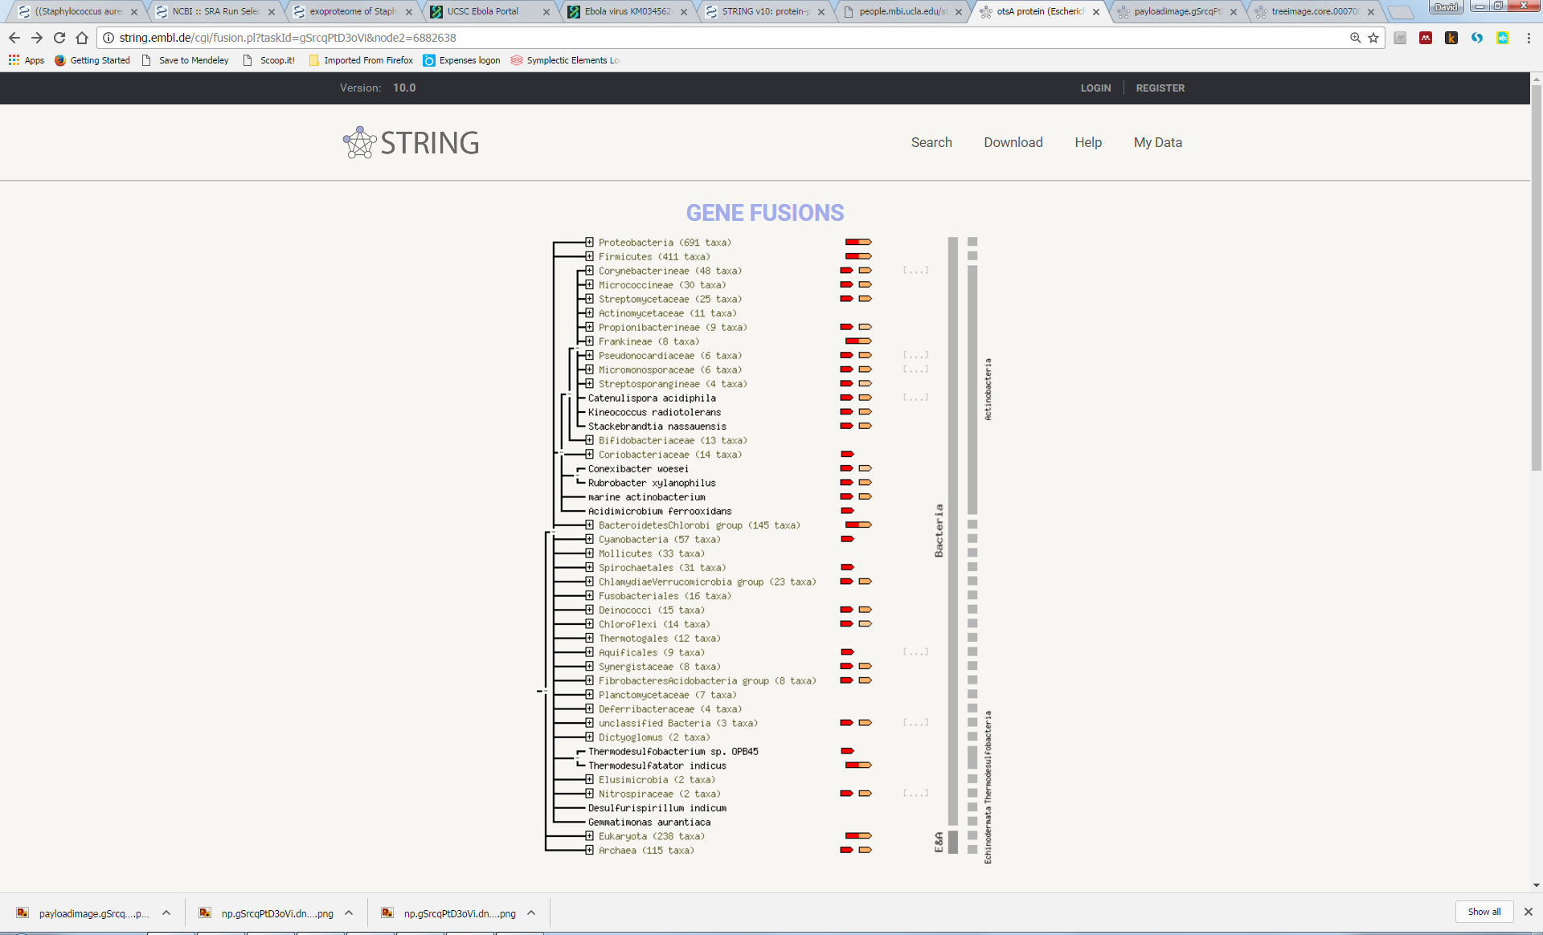The height and width of the screenshot is (935, 1543).
Task: Expand the Proteobacteria (691 taxa) node
Action: tap(589, 243)
